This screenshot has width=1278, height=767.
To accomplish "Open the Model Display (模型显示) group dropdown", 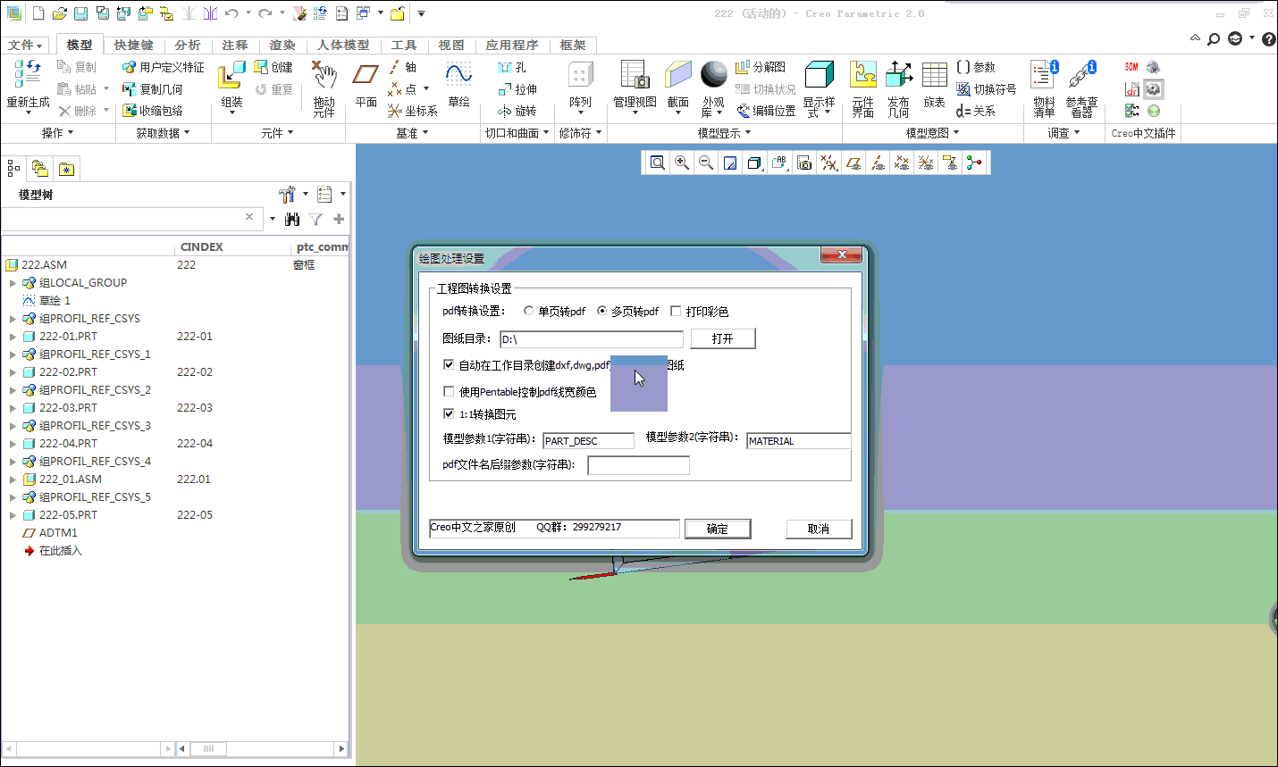I will coord(725,133).
